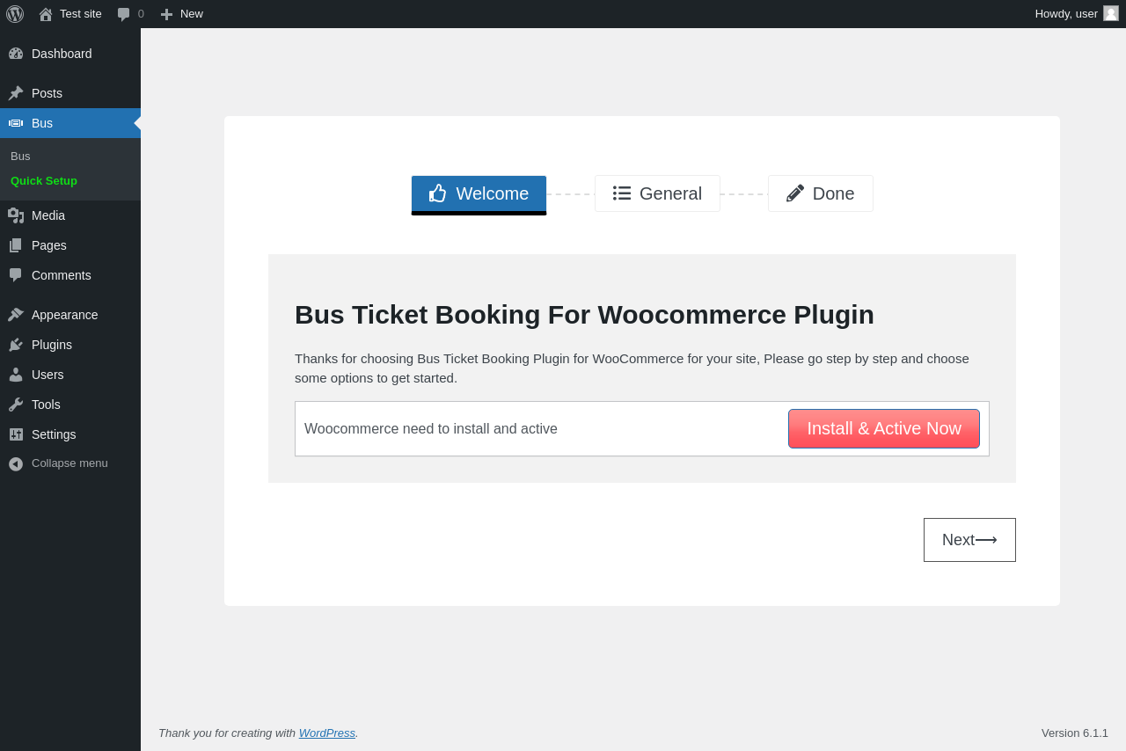Open the Users menu item

click(x=48, y=375)
